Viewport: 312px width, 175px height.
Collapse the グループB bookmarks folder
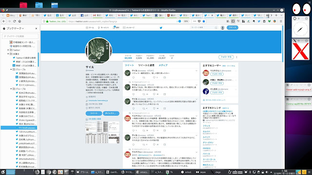pyautogui.click(x=11, y=89)
